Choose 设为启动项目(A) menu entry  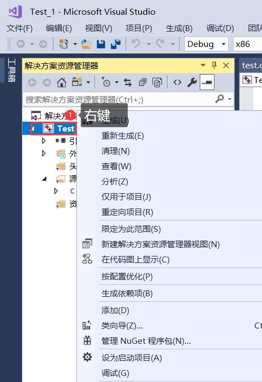pos(132,358)
